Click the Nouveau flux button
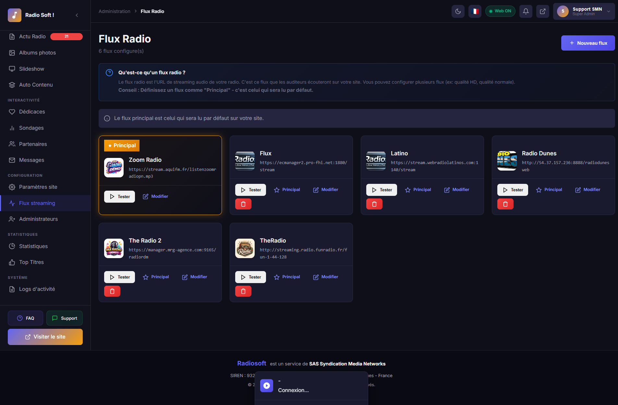The image size is (618, 405). point(588,43)
